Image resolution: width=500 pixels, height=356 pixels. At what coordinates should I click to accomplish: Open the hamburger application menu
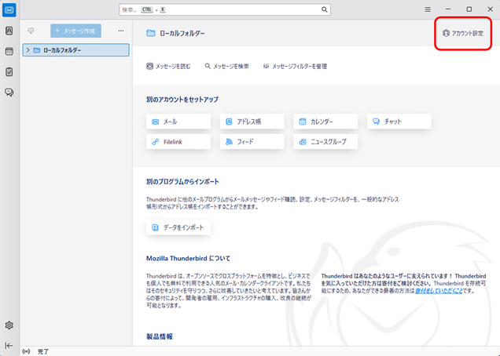click(x=428, y=9)
